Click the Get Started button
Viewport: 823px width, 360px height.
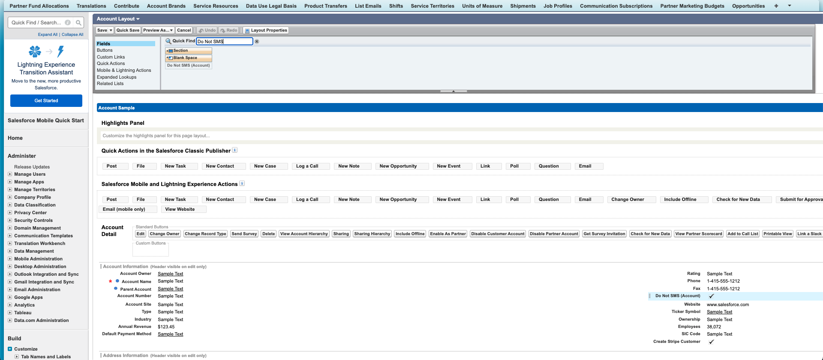46,100
